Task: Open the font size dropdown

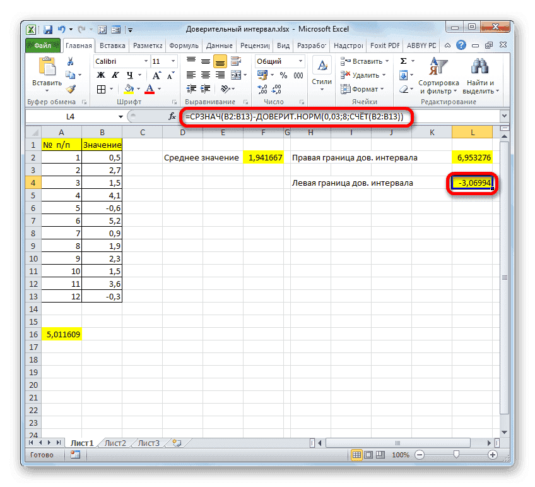Action: (x=172, y=61)
